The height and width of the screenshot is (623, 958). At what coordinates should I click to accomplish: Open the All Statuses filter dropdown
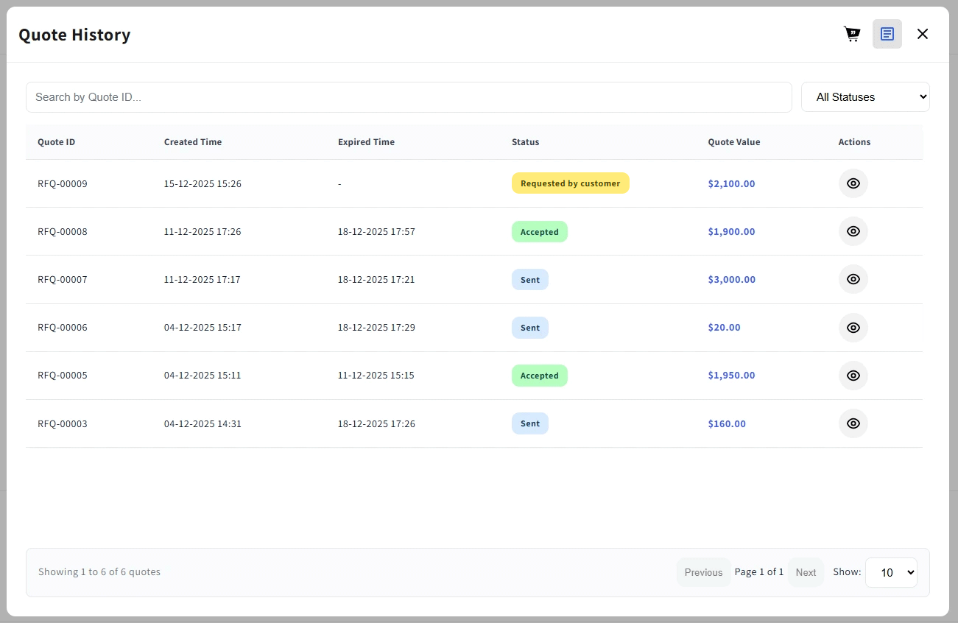pos(865,96)
